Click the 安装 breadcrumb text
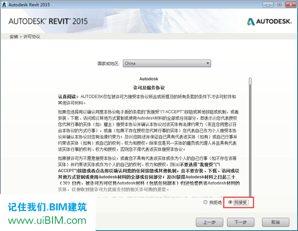 click(14, 37)
